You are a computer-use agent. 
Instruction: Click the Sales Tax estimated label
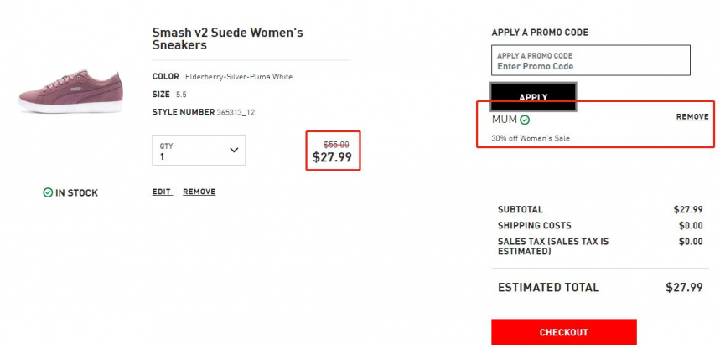(x=553, y=246)
